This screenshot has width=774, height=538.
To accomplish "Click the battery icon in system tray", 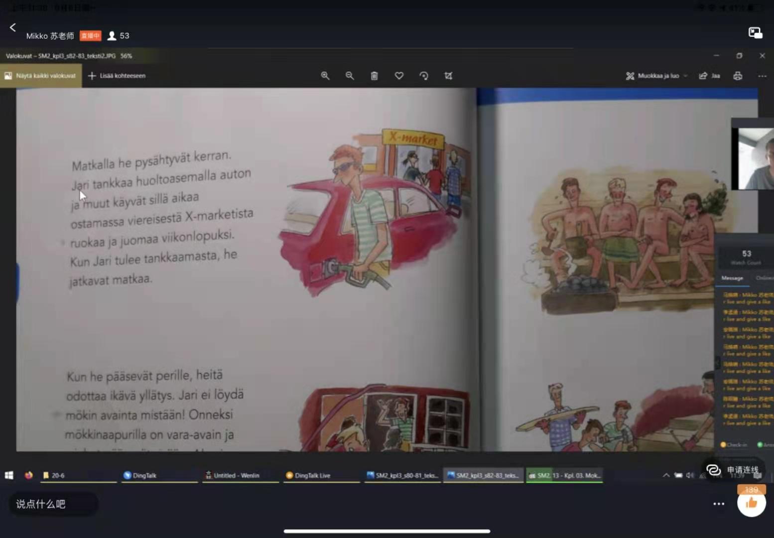I will (x=678, y=475).
